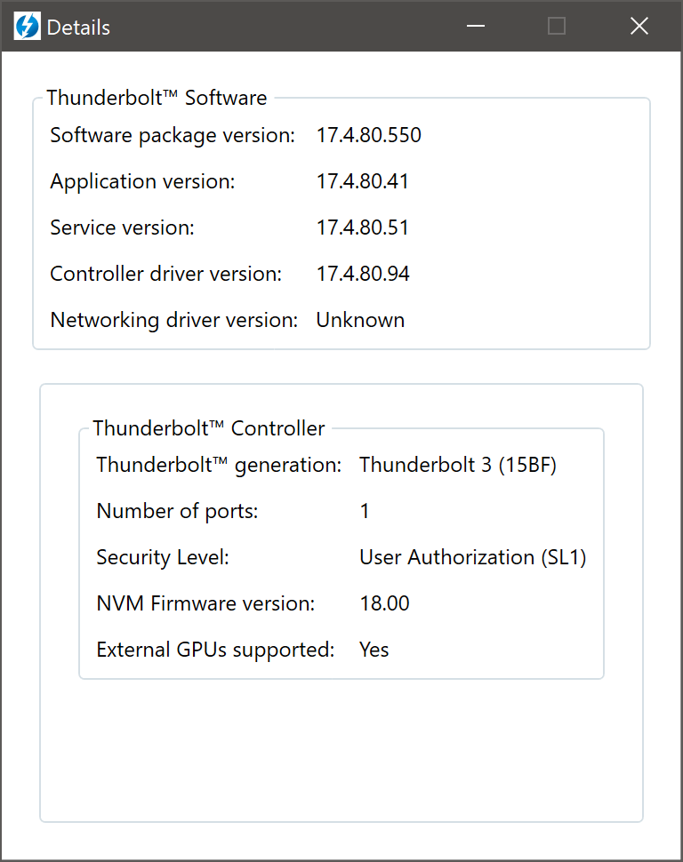Screen dimensions: 683x862
Task: Select the "Yes" external GPU value
Action: tap(374, 650)
